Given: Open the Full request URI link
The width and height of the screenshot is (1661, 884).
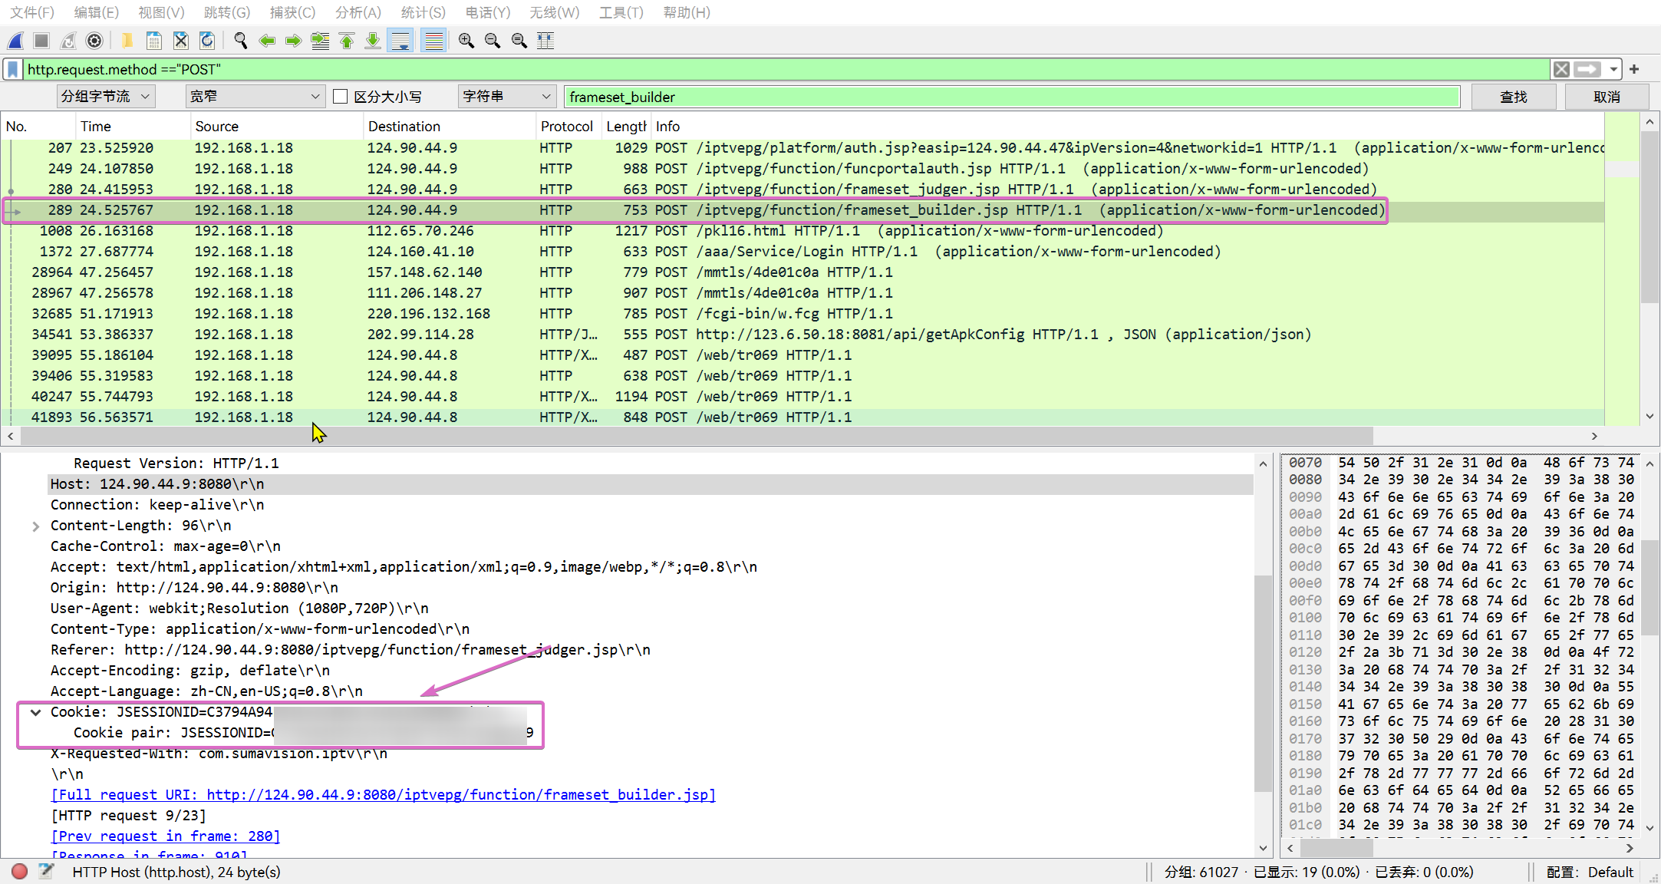Looking at the screenshot, I should pyautogui.click(x=384, y=795).
